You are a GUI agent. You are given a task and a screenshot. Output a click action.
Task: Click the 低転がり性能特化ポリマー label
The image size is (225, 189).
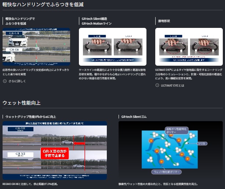click(x=177, y=130)
